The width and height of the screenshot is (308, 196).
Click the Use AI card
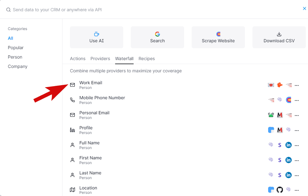[x=97, y=37]
